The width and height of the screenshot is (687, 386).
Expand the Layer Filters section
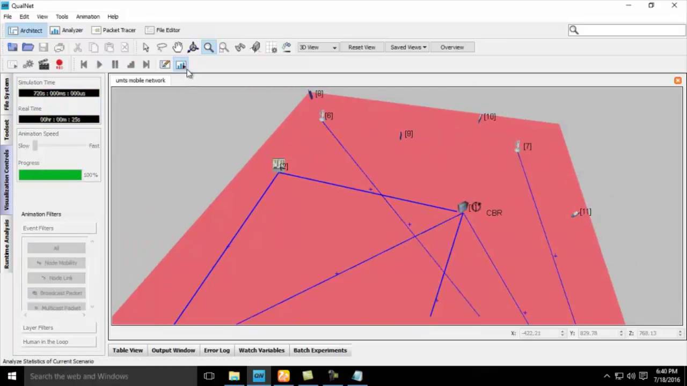coord(59,328)
